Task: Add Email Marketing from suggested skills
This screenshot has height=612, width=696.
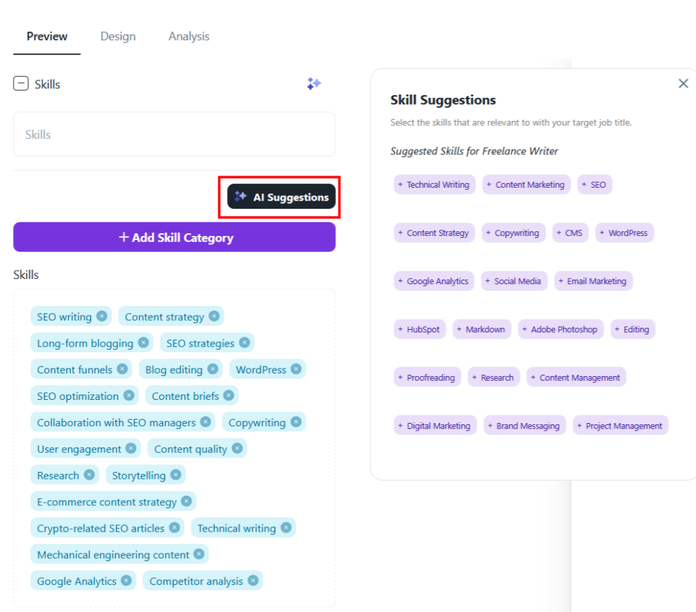Action: tap(593, 281)
